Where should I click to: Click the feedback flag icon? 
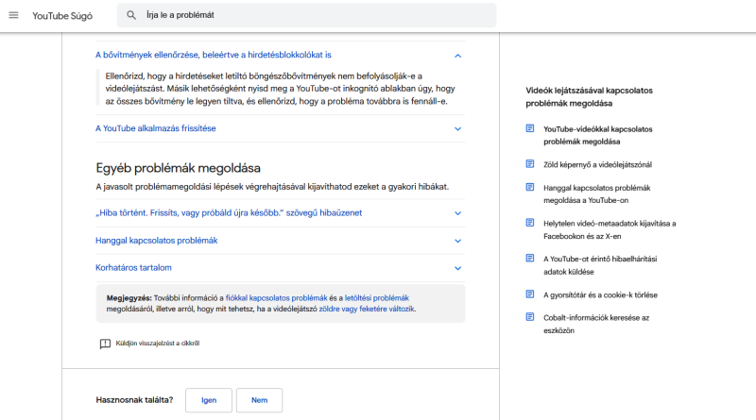(105, 344)
